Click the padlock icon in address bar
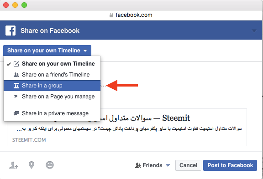263x179 pixels. (111, 15)
